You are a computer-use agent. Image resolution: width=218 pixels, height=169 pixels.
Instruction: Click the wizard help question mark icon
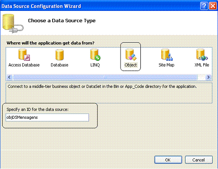click(x=204, y=6)
